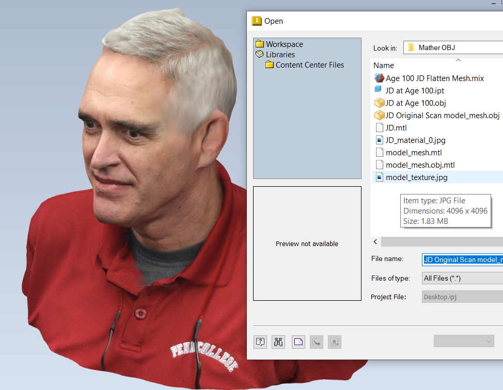This screenshot has height=390, width=503.
Task: Click the left scroll arrow below file list
Action: pyautogui.click(x=375, y=241)
